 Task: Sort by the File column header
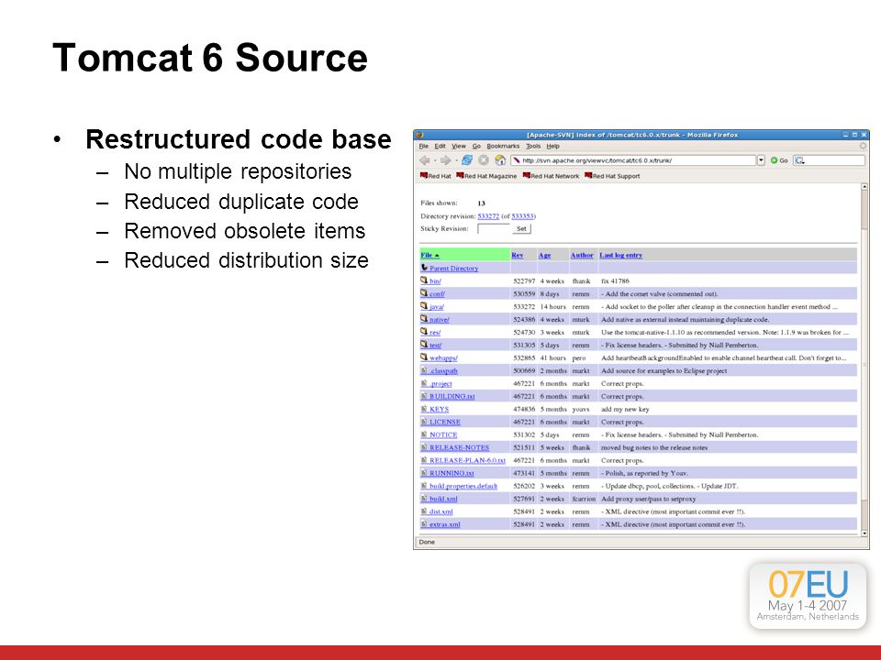click(x=429, y=255)
